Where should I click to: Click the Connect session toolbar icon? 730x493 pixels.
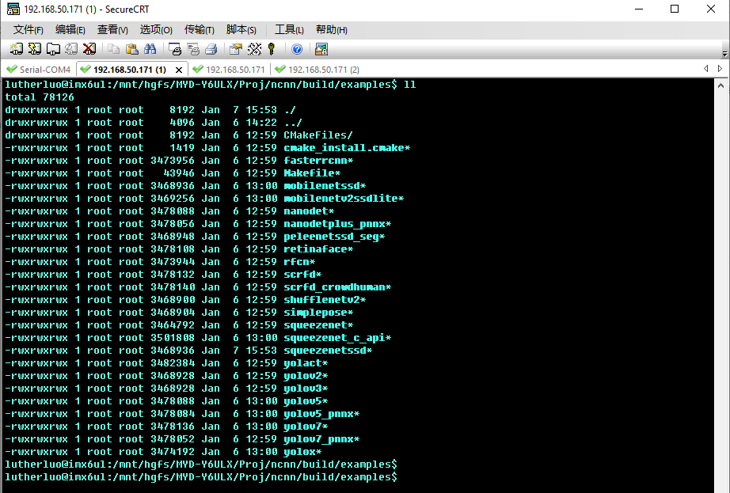tap(17, 49)
